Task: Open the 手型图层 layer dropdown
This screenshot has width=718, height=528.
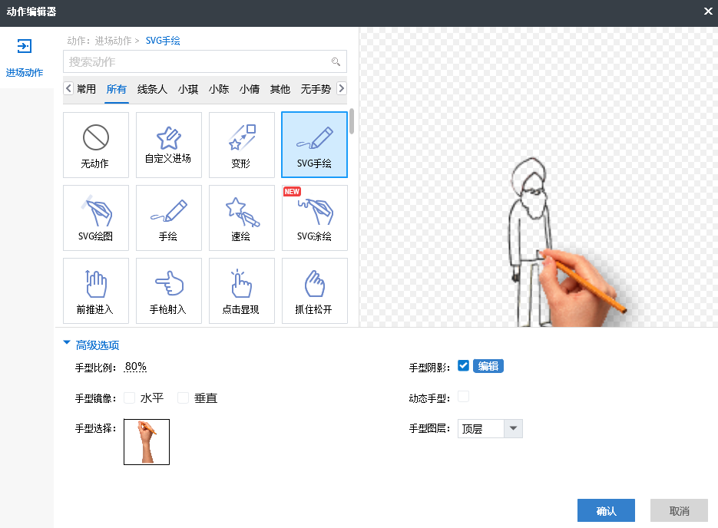Action: click(512, 428)
